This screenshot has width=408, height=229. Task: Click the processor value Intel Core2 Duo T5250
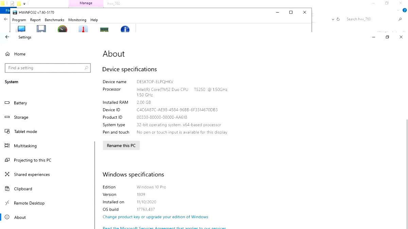coord(182,92)
